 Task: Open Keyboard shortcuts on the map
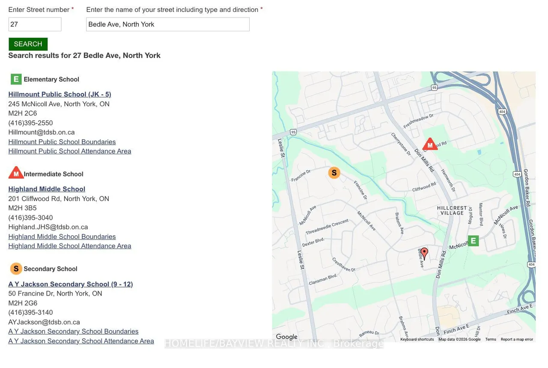pos(417,339)
